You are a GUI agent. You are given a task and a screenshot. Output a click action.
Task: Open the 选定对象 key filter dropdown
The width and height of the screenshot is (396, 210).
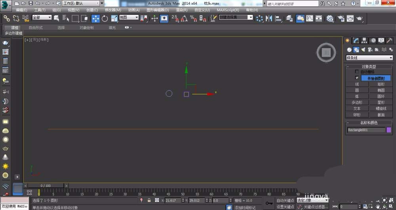(312, 200)
